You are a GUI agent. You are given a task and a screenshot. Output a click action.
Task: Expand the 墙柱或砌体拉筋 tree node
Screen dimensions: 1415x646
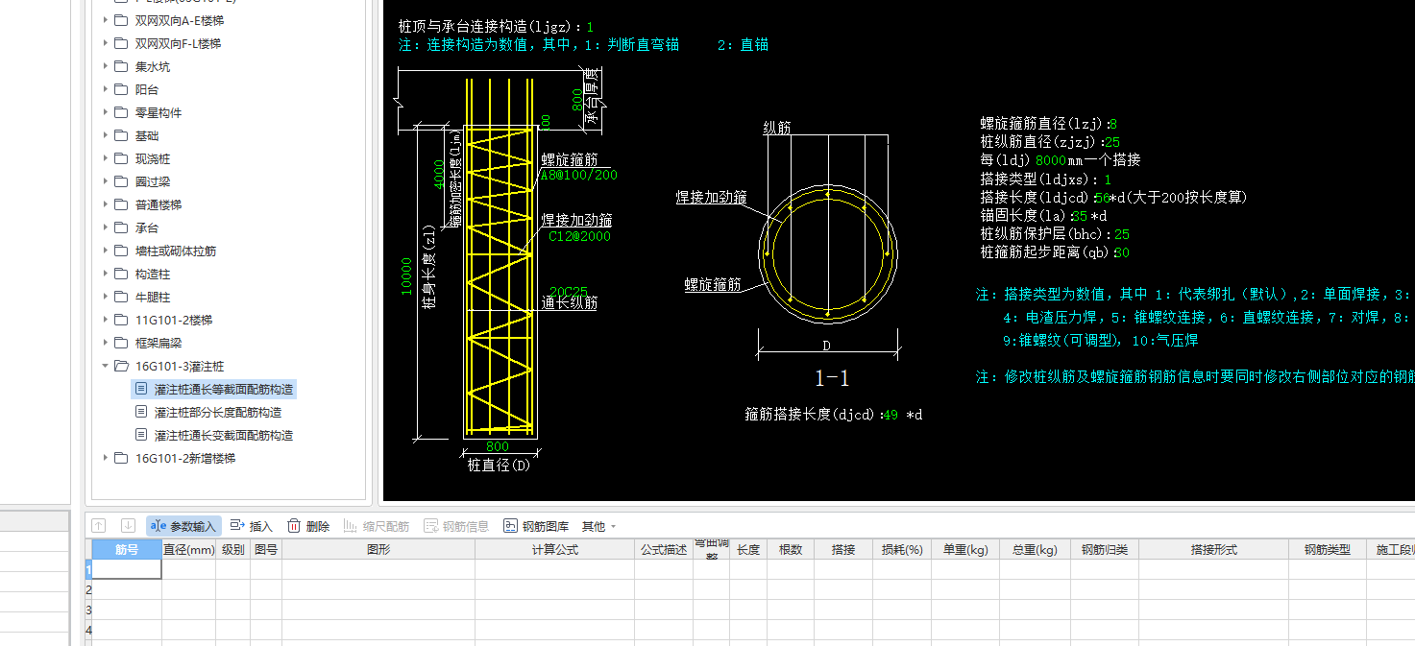(x=105, y=251)
